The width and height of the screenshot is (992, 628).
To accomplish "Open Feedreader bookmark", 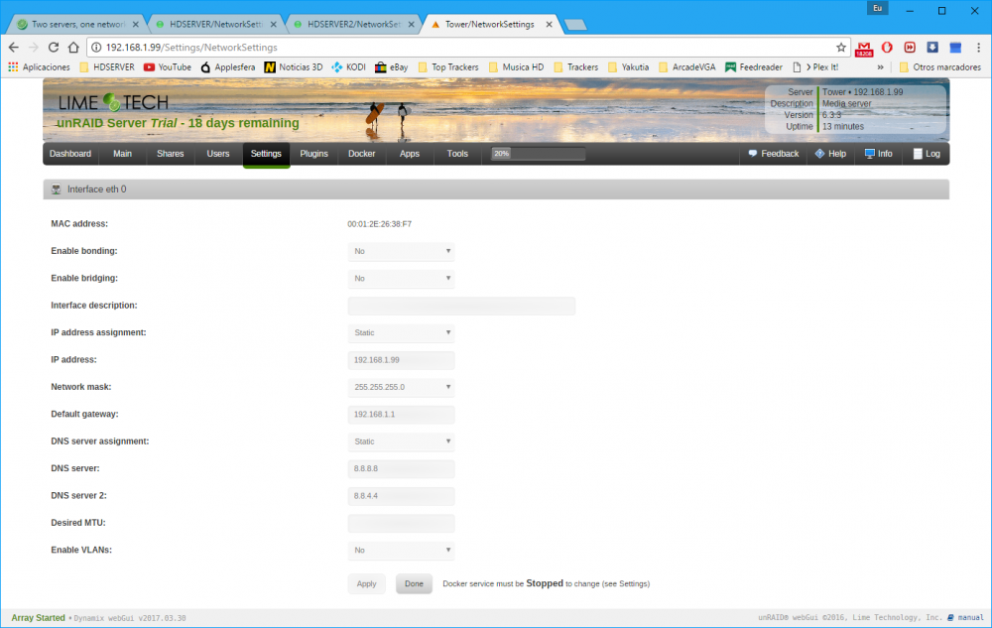I will point(754,67).
